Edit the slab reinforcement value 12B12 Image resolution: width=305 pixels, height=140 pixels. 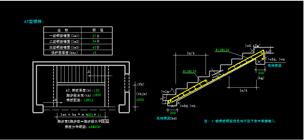(x=89, y=100)
